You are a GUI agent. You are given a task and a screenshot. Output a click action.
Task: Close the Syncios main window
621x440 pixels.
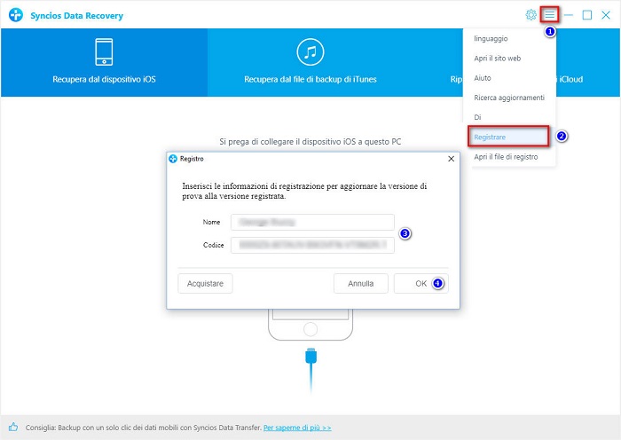click(606, 15)
